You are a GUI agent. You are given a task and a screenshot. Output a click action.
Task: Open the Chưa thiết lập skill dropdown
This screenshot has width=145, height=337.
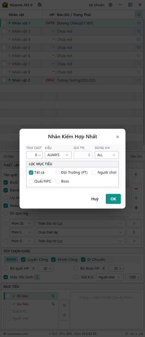80,232
